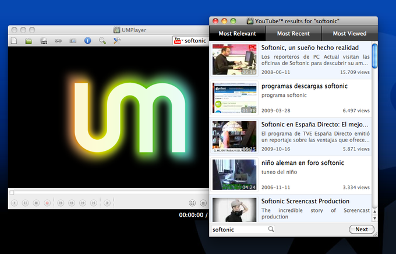Open thumbnail of 'Softonic en España Directo'
The width and height of the screenshot is (396, 254).
(234, 136)
